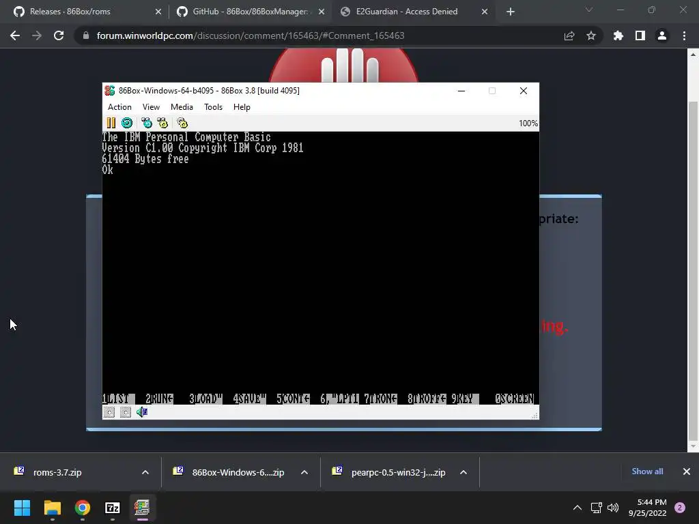Switch to the Releases 86Box/roms tab
Image resolution: width=699 pixels, height=524 pixels.
pyautogui.click(x=87, y=12)
